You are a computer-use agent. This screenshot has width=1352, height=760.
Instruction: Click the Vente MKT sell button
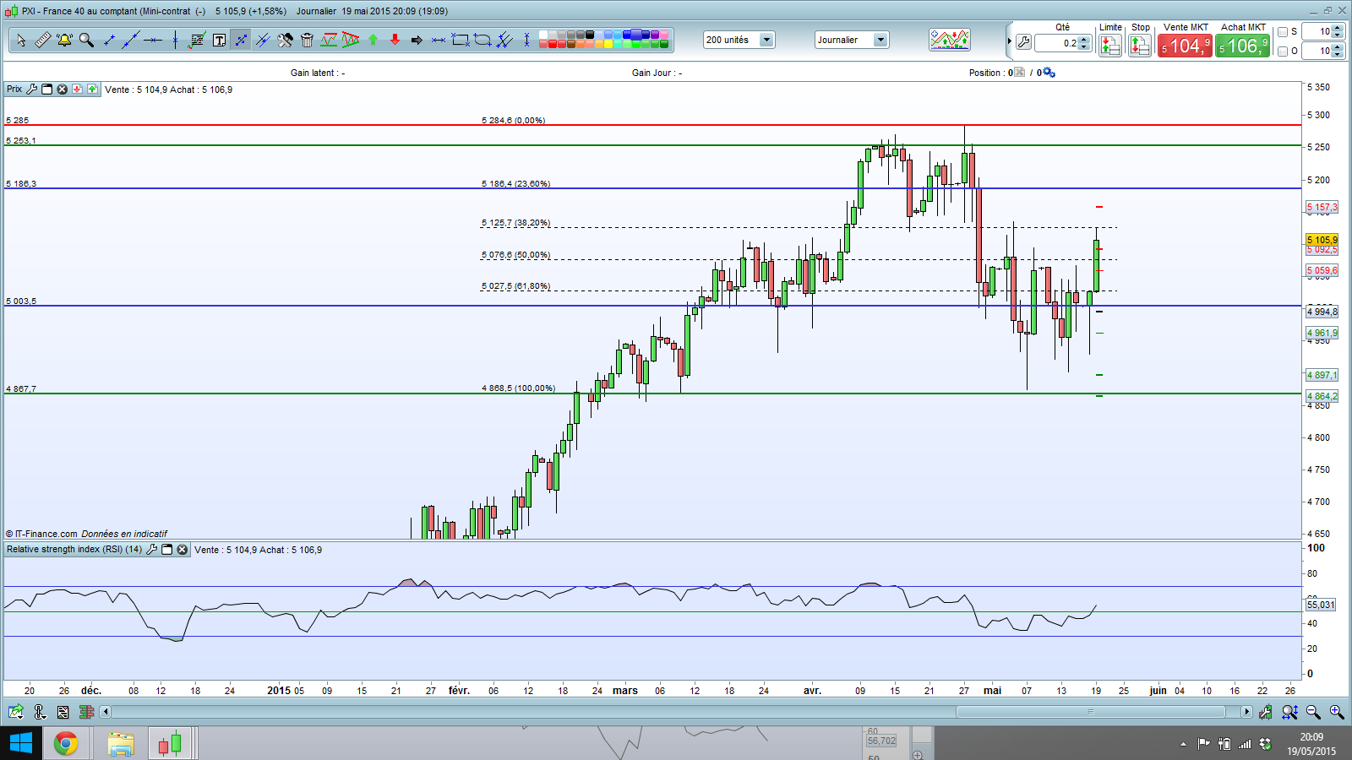(x=1185, y=46)
